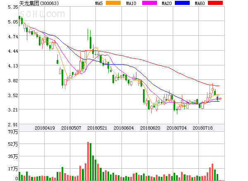Image resolution: width=248 pixels, height=181 pixels.
Task: Click the 3.21 price axis label
Action: [x=13, y=109]
